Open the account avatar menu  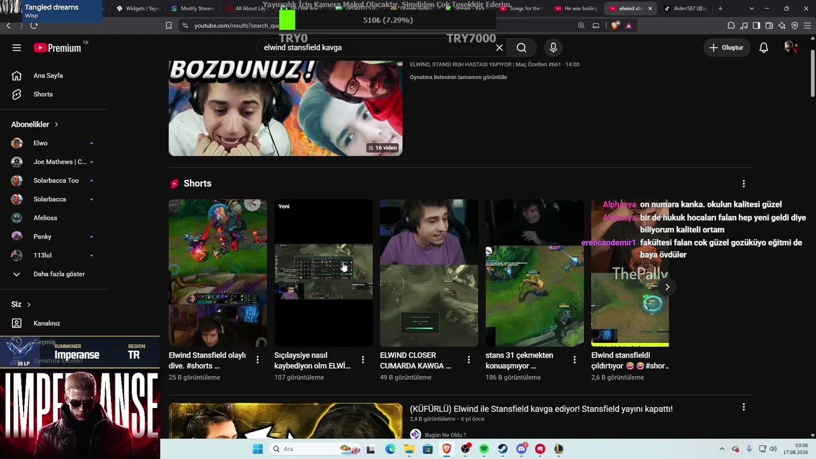coord(790,48)
